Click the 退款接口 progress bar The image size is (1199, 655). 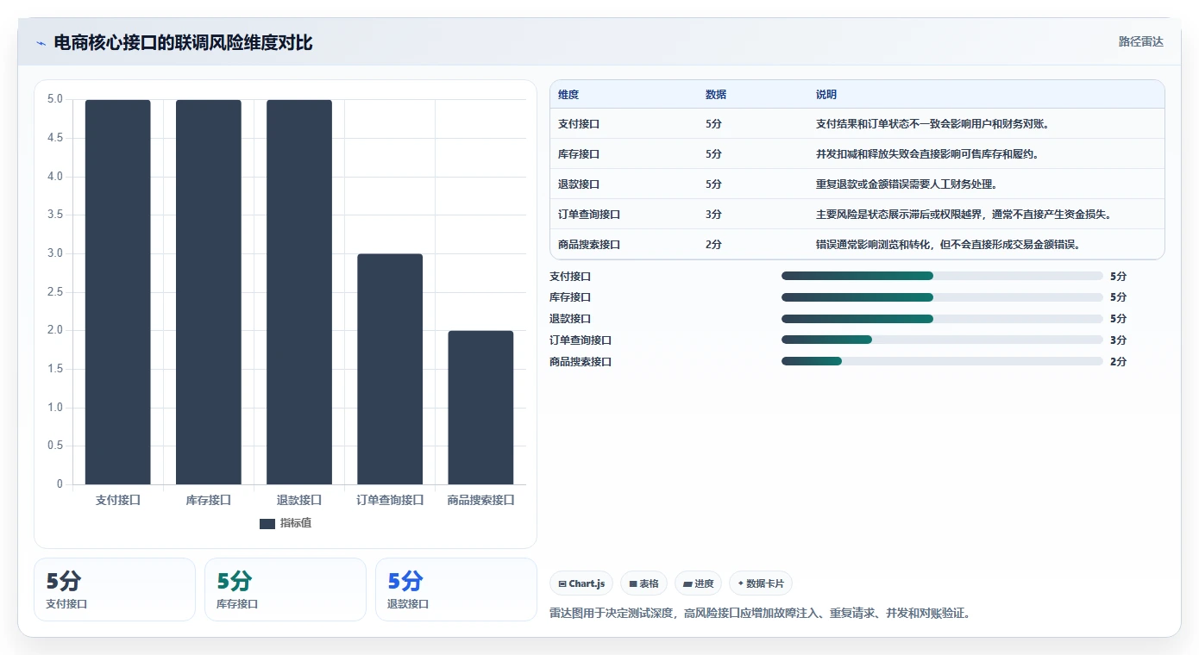coord(942,319)
